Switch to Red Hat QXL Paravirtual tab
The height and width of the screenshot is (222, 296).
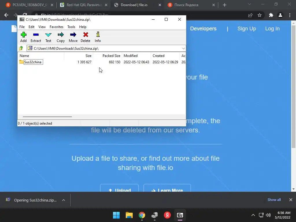84,5
